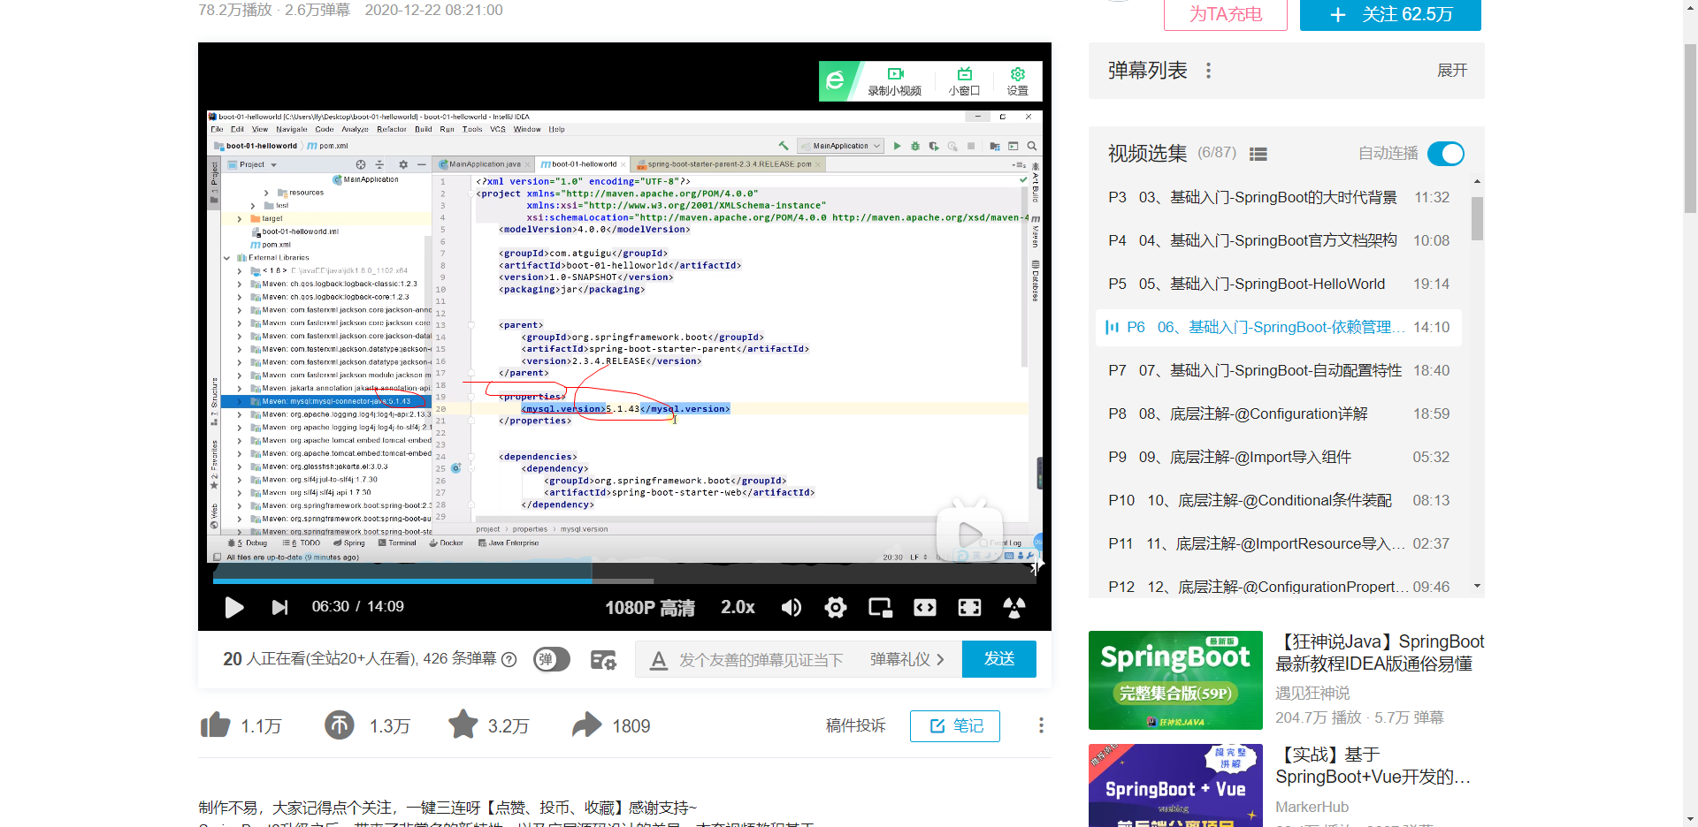Open danmaku font style A icon

(x=658, y=660)
